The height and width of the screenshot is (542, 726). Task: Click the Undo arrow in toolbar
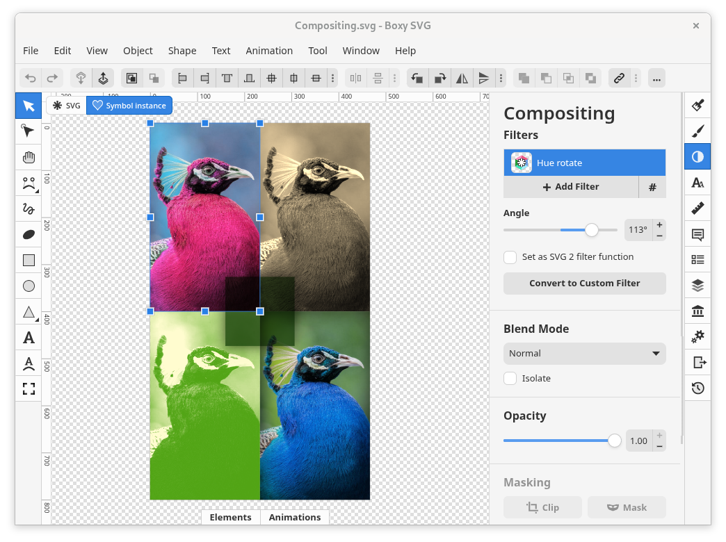(31, 78)
